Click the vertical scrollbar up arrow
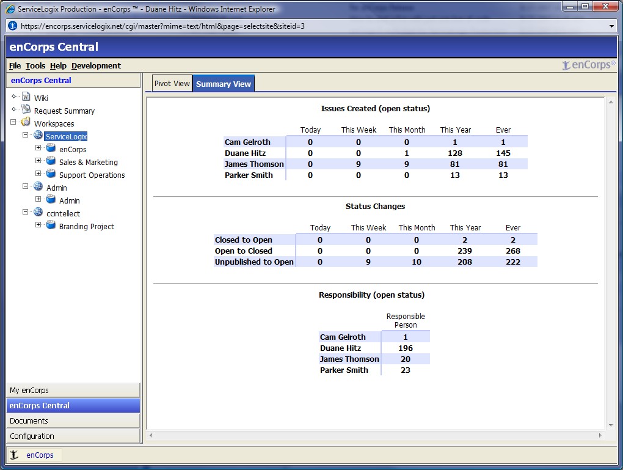This screenshot has width=623, height=470. (611, 102)
